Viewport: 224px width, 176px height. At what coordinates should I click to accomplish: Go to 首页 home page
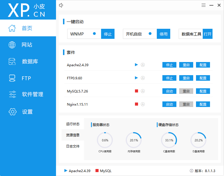click(28, 28)
